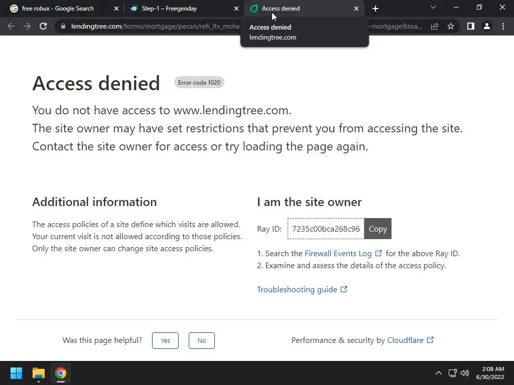Viewport: 514px width, 385px height.
Task: Close the Access denied tab
Action: [356, 9]
